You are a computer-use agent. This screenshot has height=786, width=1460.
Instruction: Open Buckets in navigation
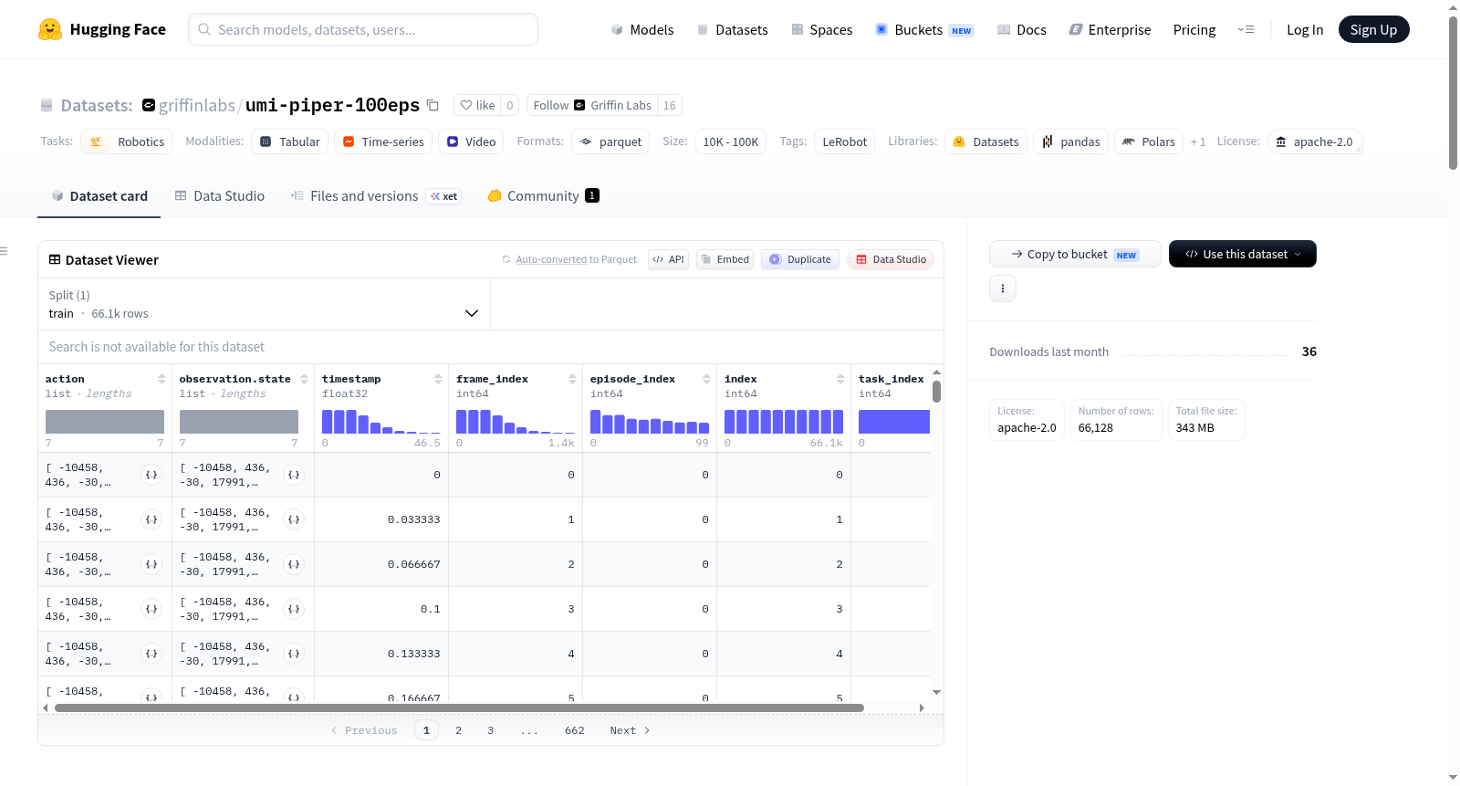point(924,29)
